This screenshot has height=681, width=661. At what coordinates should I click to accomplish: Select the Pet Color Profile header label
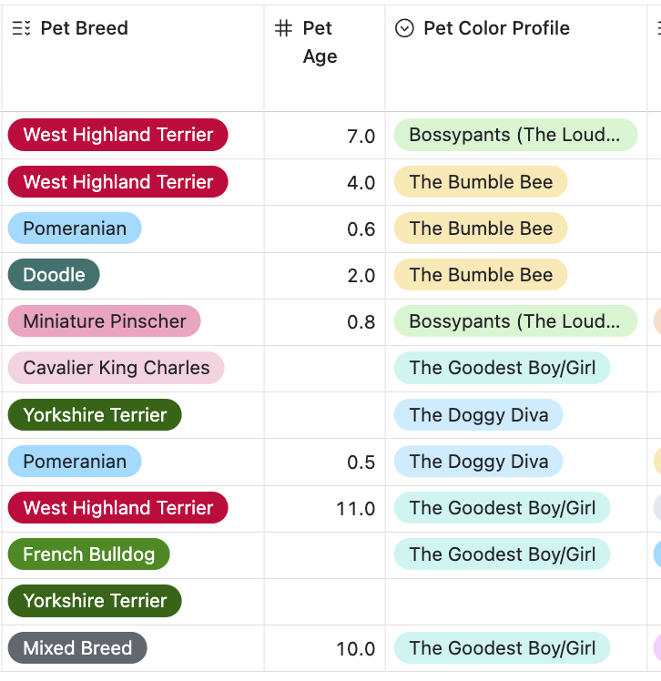tap(496, 28)
